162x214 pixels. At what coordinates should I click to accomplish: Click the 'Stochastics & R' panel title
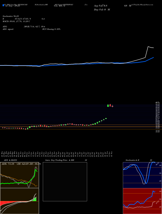point(133,160)
